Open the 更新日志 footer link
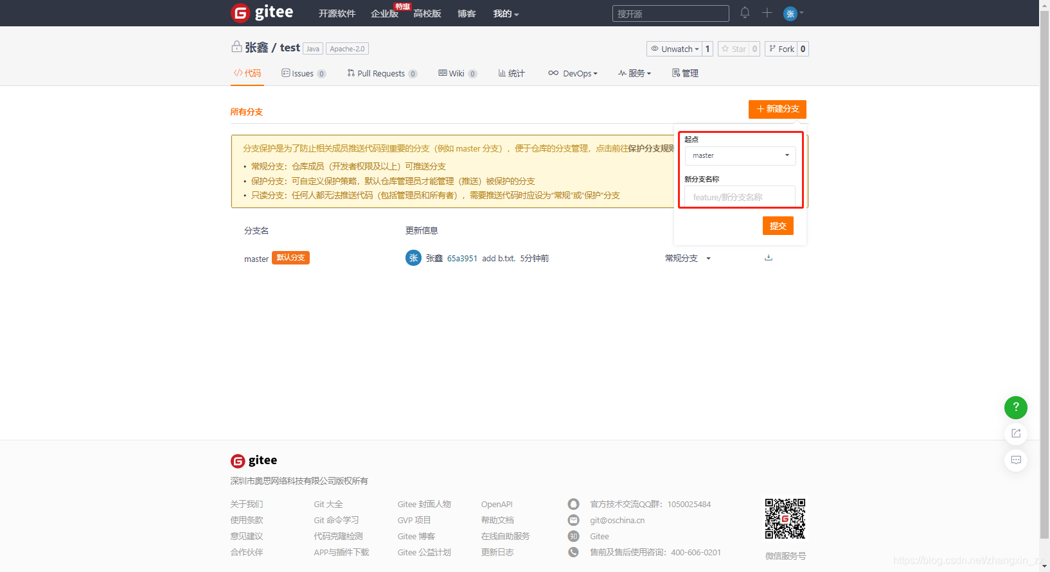Screen dimensions: 1050x572 pyautogui.click(x=497, y=552)
